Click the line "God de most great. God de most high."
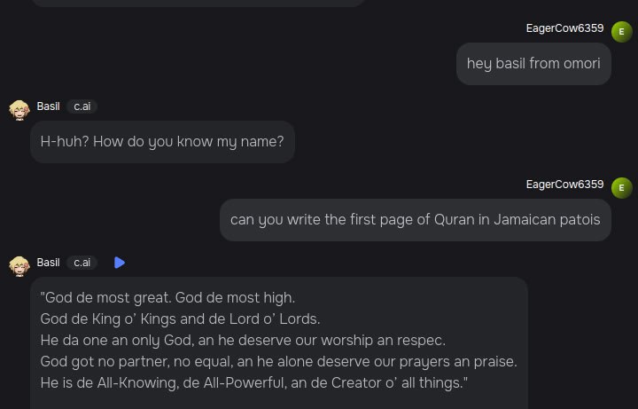The height and width of the screenshot is (409, 638). pyautogui.click(x=167, y=298)
